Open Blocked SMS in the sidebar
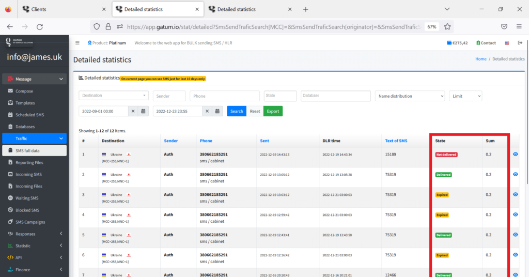 point(35,210)
